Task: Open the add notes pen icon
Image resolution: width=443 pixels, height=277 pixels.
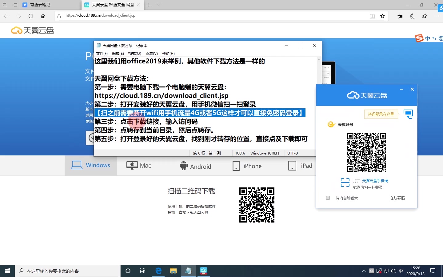Action: [412, 16]
